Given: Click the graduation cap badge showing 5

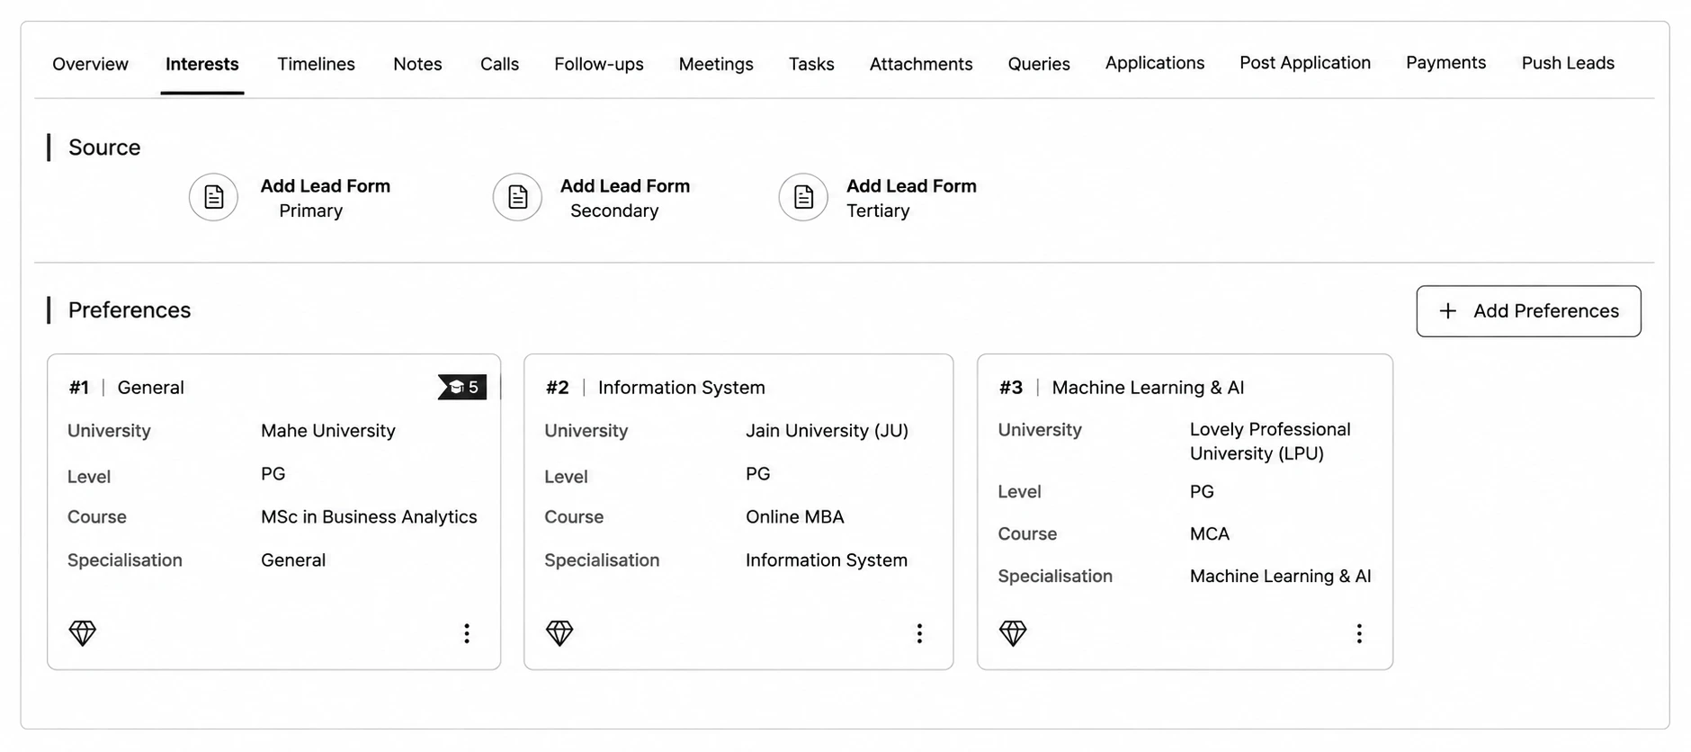Looking at the screenshot, I should pyautogui.click(x=462, y=387).
